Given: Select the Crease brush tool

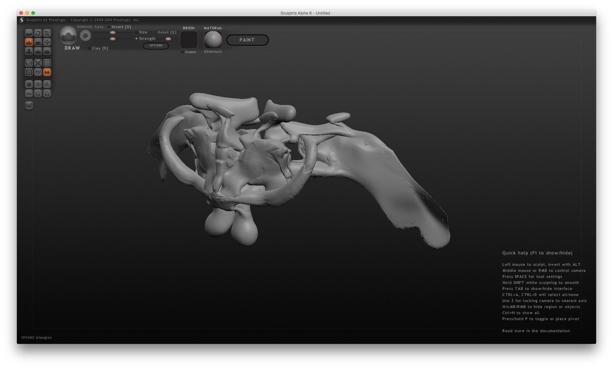Looking at the screenshot, I should coord(29,33).
